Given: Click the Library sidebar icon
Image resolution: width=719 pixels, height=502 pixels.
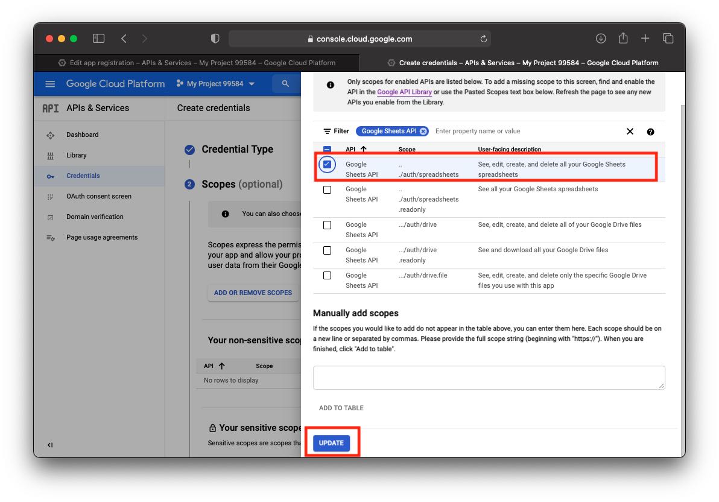Looking at the screenshot, I should 51,156.
